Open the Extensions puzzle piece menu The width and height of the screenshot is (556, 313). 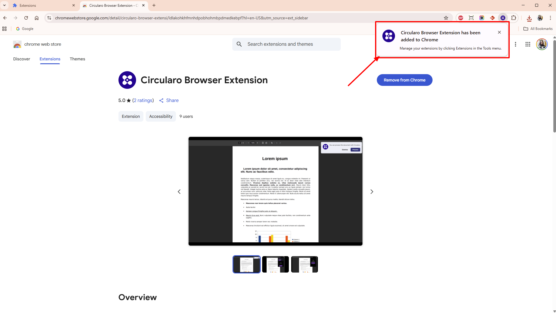pos(514,18)
